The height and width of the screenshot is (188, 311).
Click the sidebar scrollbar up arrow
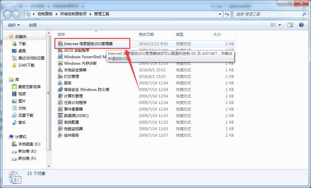(49, 33)
